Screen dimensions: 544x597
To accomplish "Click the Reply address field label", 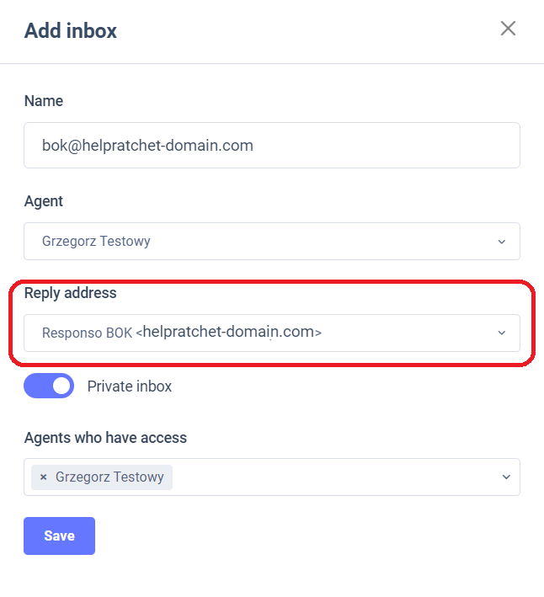I will pyautogui.click(x=71, y=293).
